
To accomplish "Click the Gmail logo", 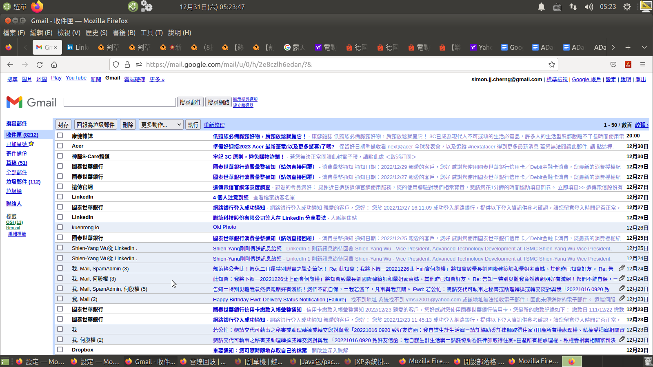I will tap(31, 102).
